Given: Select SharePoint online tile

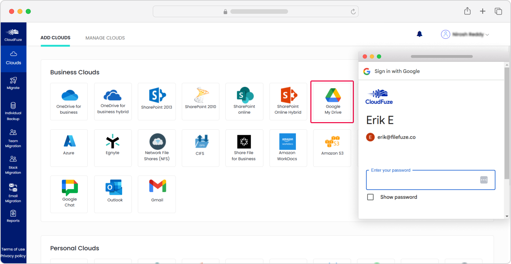Looking at the screenshot, I should point(244,102).
